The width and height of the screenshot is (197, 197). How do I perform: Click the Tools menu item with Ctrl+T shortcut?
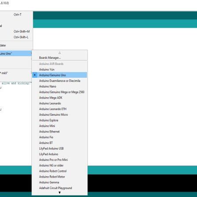pyautogui.click(x=16, y=15)
